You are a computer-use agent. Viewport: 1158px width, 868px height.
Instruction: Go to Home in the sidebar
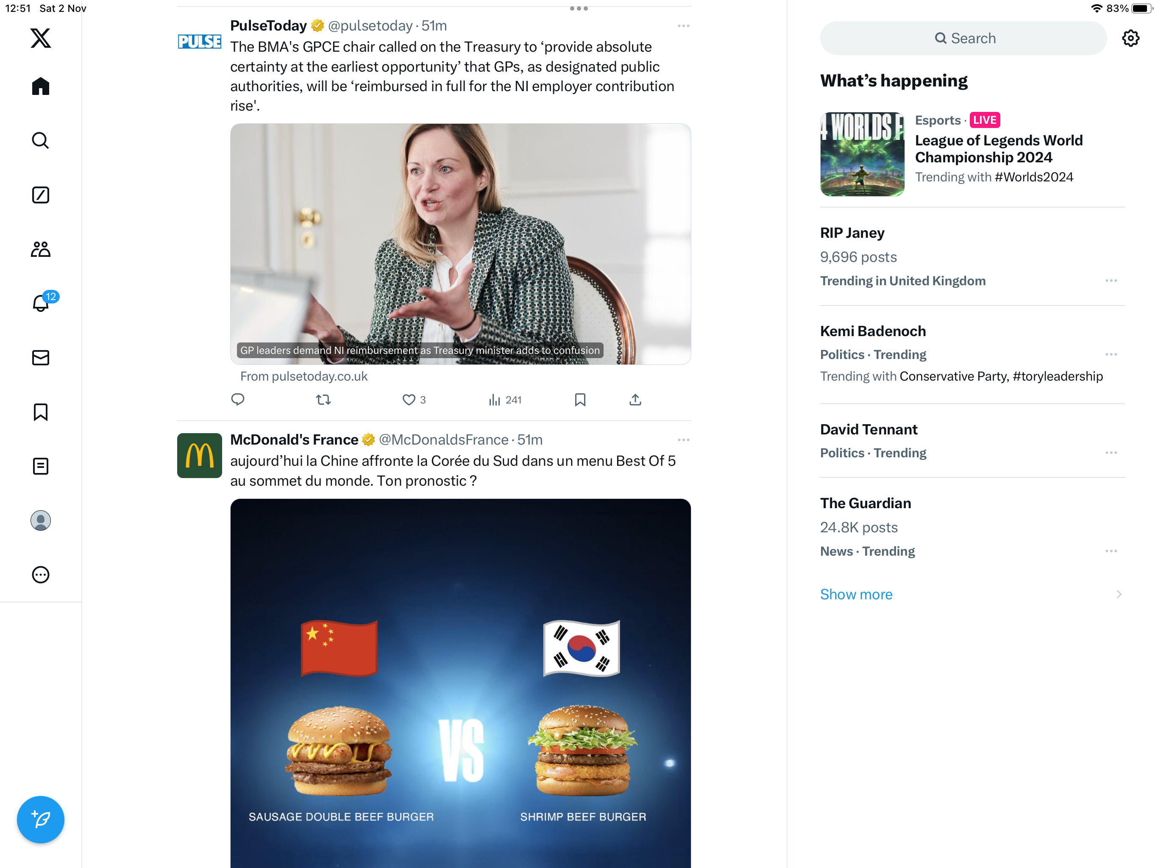(x=40, y=86)
